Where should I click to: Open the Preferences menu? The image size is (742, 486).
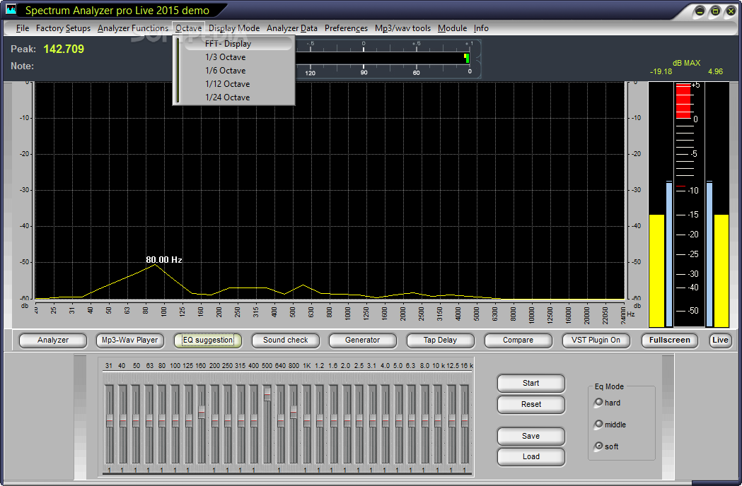(346, 28)
